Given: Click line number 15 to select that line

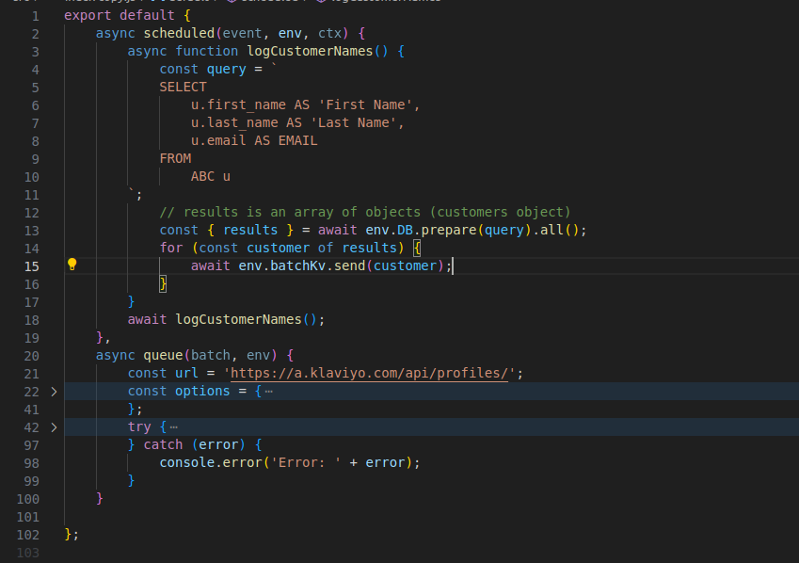Looking at the screenshot, I should 31,265.
